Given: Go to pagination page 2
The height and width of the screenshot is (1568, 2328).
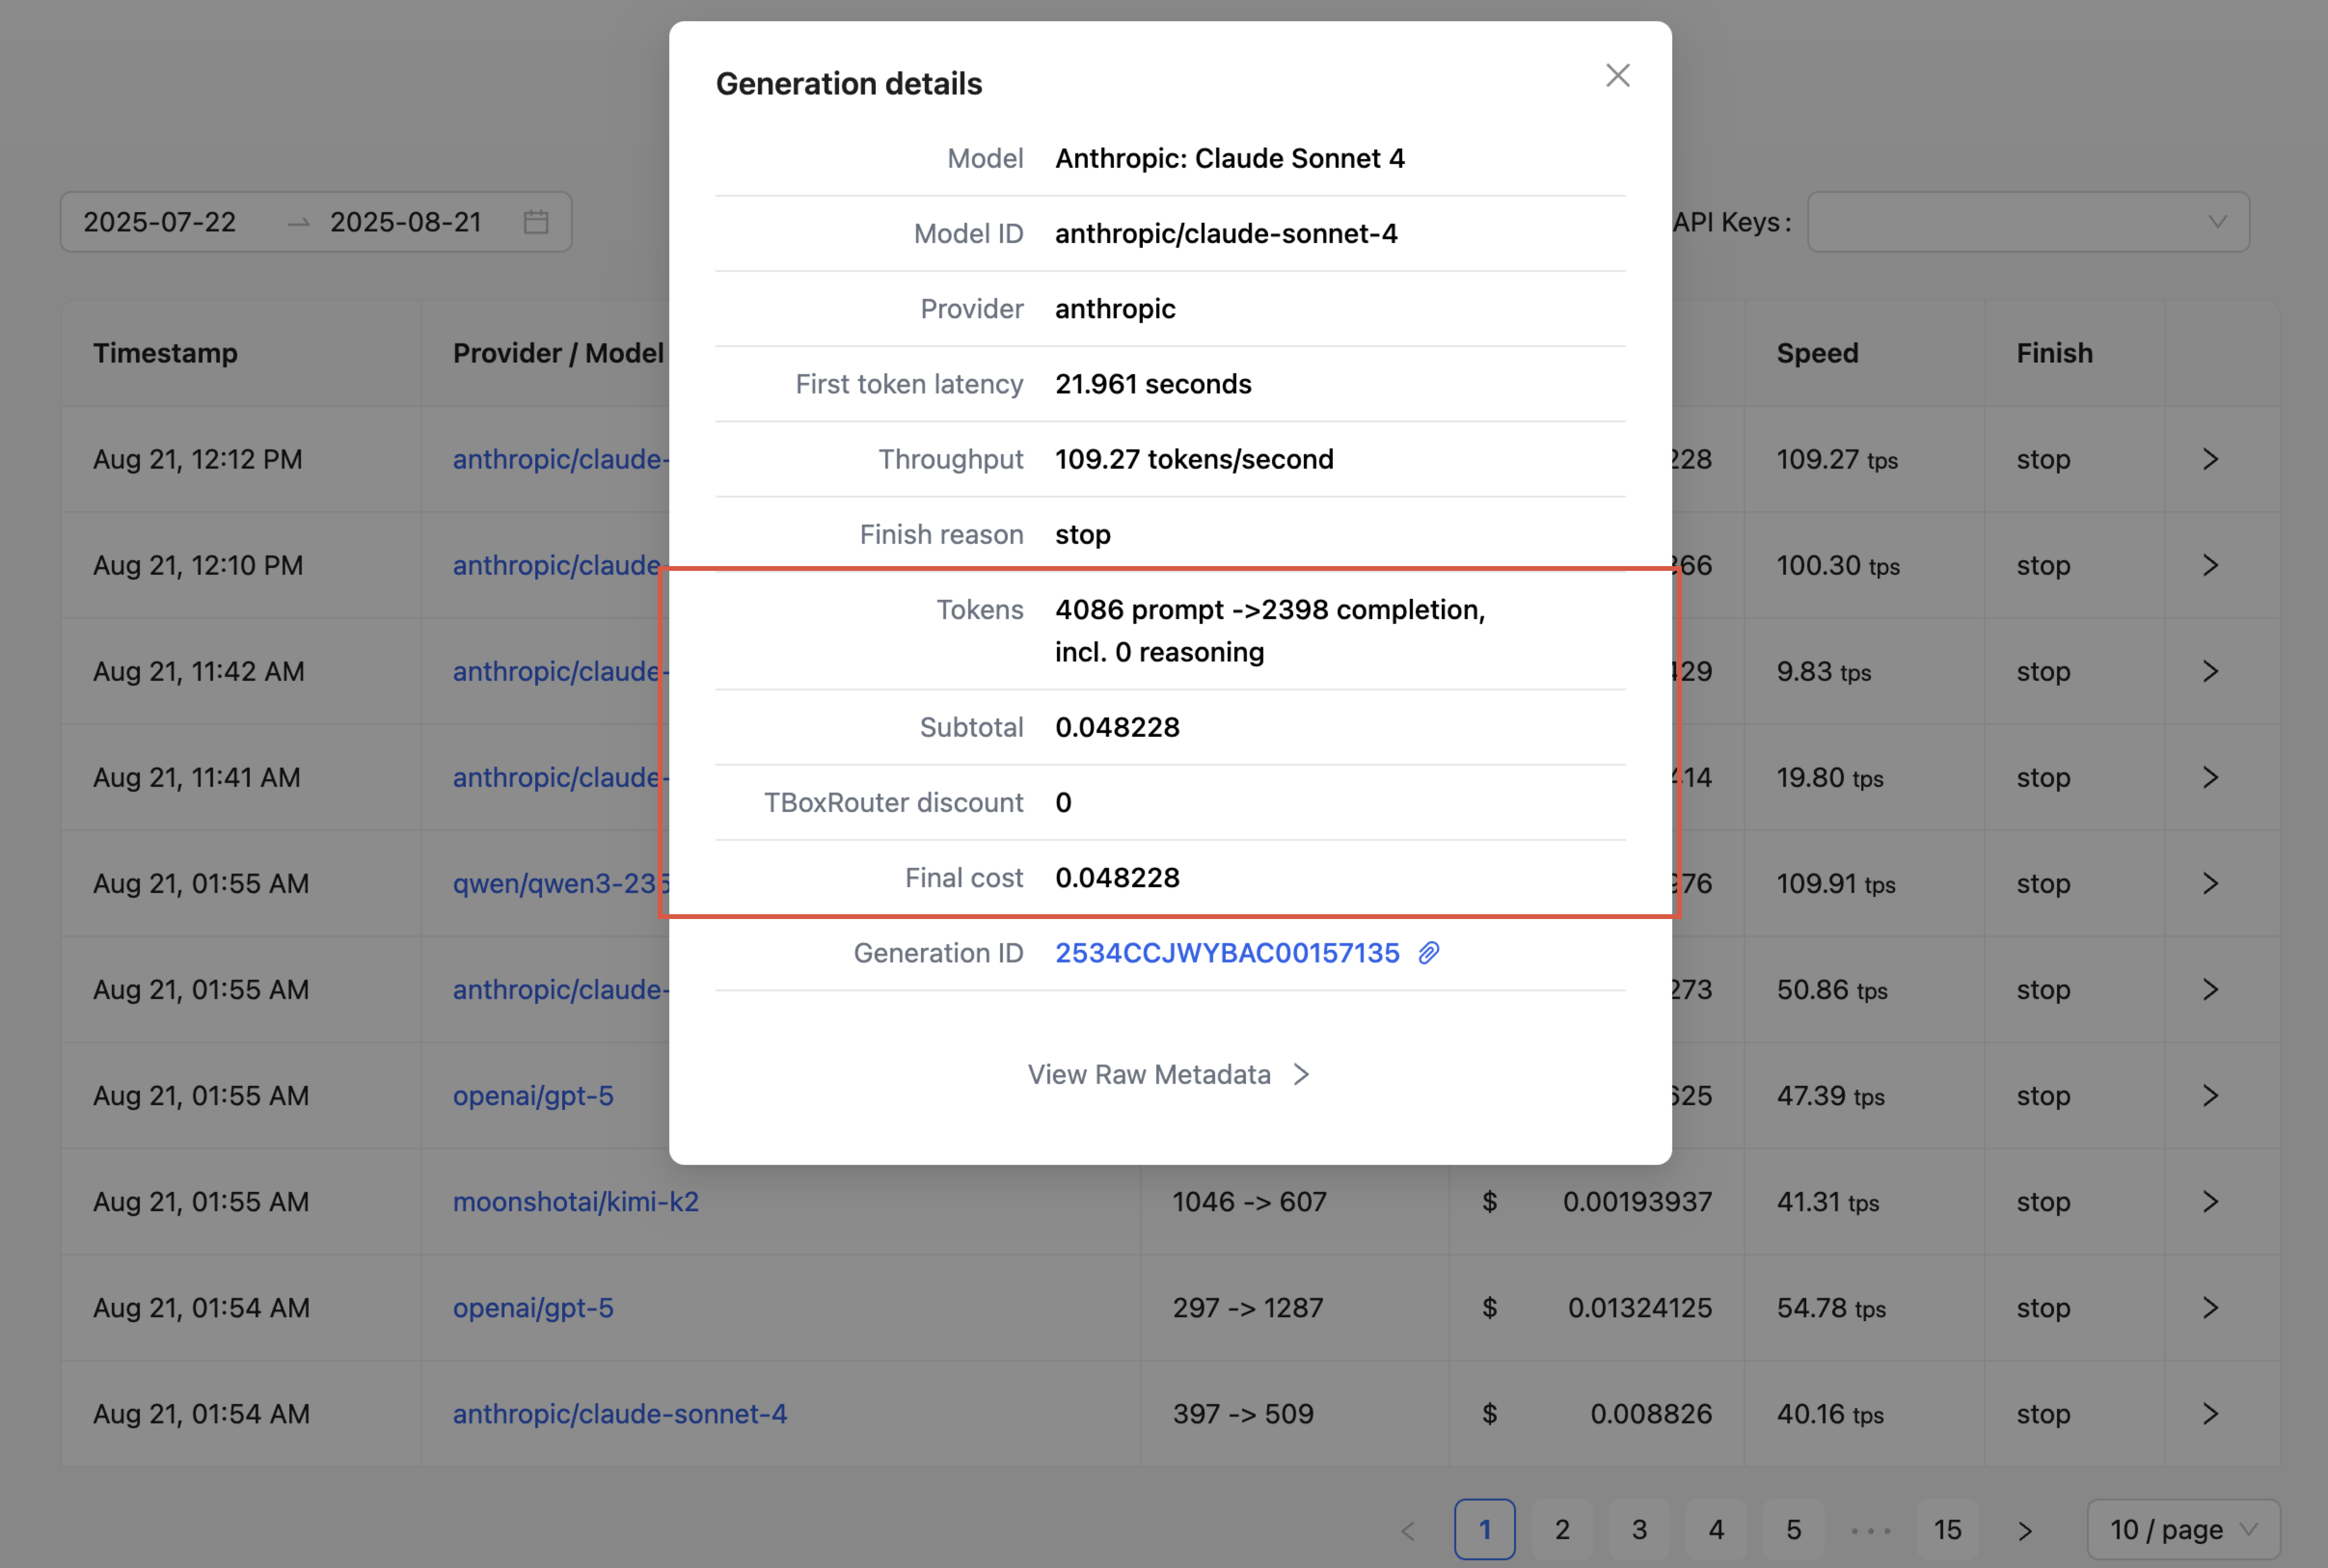Looking at the screenshot, I should pos(1562,1530).
